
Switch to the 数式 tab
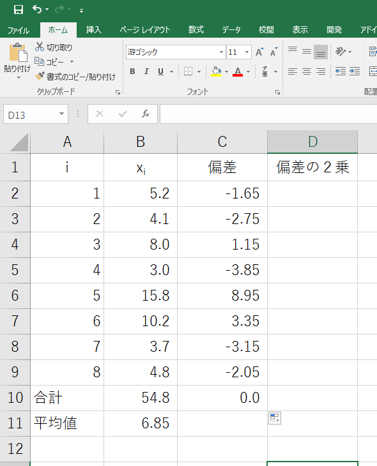196,30
